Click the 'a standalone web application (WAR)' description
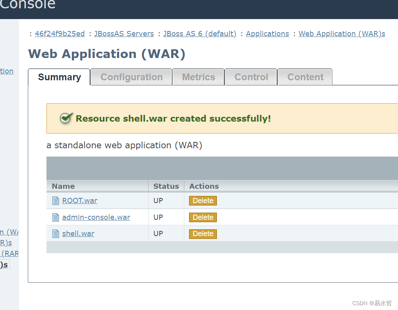This screenshot has width=398, height=310. [x=124, y=145]
